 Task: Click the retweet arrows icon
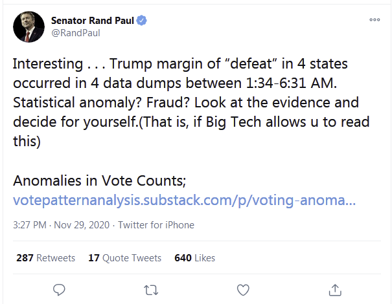151,290
